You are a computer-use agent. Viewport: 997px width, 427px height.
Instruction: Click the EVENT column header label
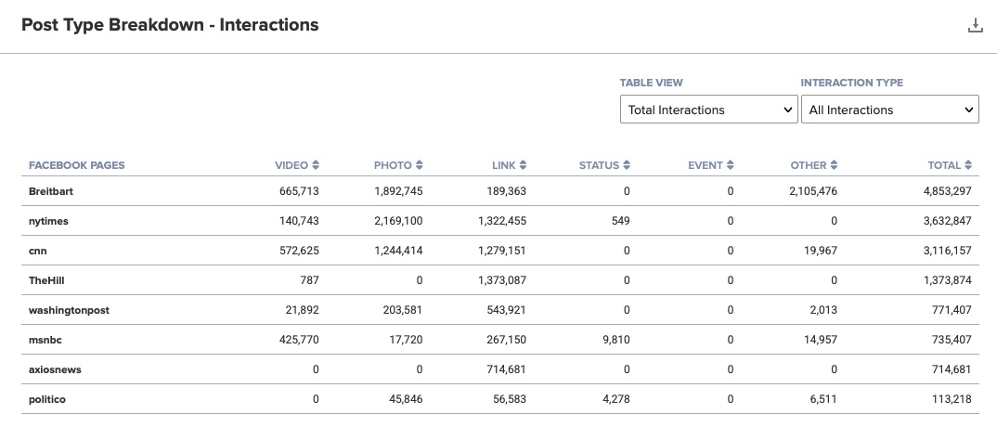pos(706,165)
